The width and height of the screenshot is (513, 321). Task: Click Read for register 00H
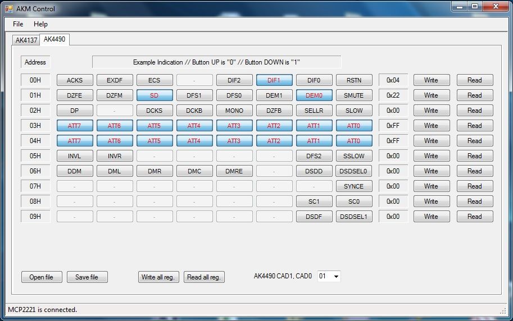pyautogui.click(x=475, y=80)
